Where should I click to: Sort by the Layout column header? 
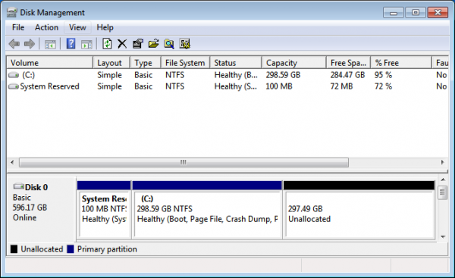[111, 63]
